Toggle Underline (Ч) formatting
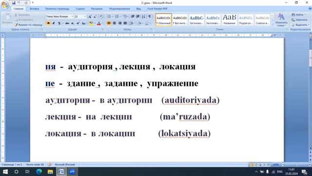This screenshot has height=176, width=312. [59, 23]
